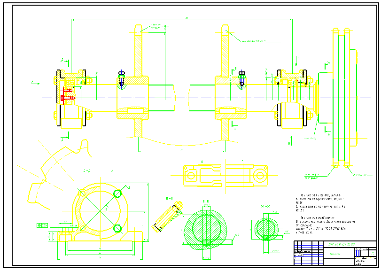Screen dimensions: 381x271
Task: Click the X–X section view label
Action: pyautogui.click(x=265, y=206)
